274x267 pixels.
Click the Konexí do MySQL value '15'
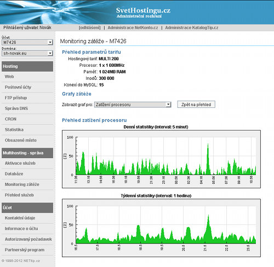tap(101, 85)
